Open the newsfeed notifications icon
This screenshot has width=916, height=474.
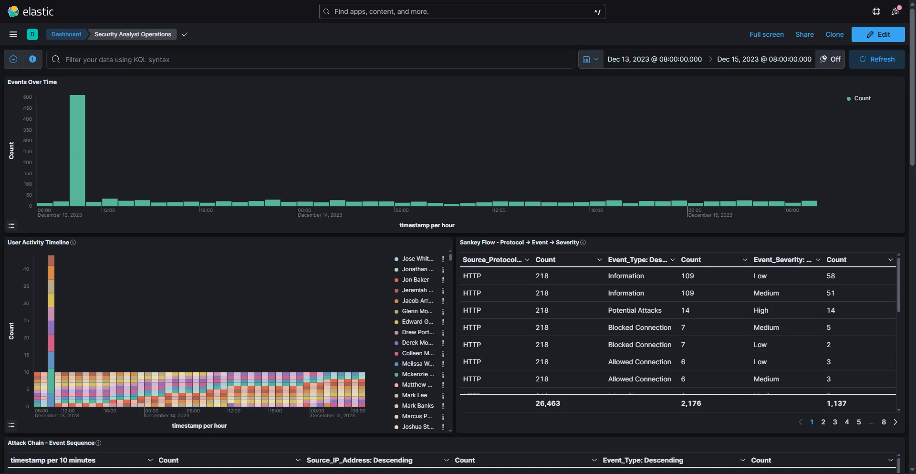[895, 11]
